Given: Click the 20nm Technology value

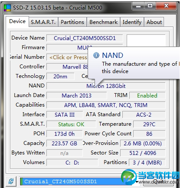Looking at the screenshot, I should coord(60,77).
